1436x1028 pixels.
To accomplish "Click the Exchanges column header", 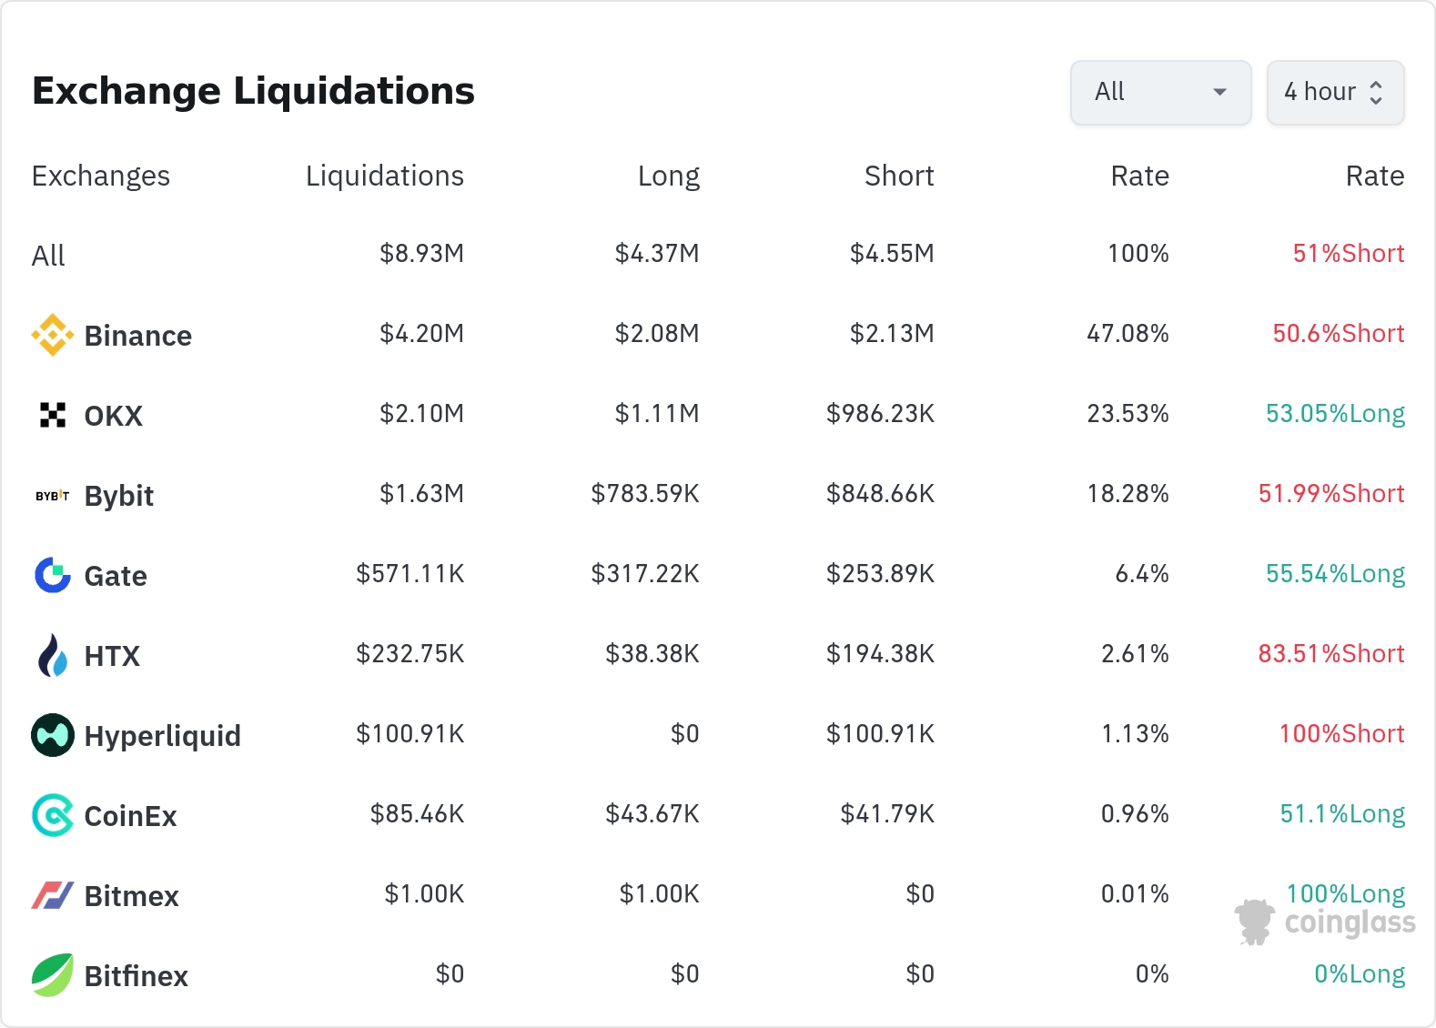I will [101, 176].
